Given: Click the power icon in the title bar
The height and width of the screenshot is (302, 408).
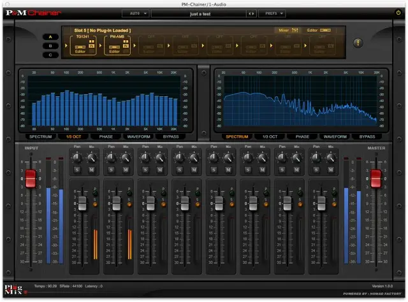Looking at the screenshot, I should [398, 13].
